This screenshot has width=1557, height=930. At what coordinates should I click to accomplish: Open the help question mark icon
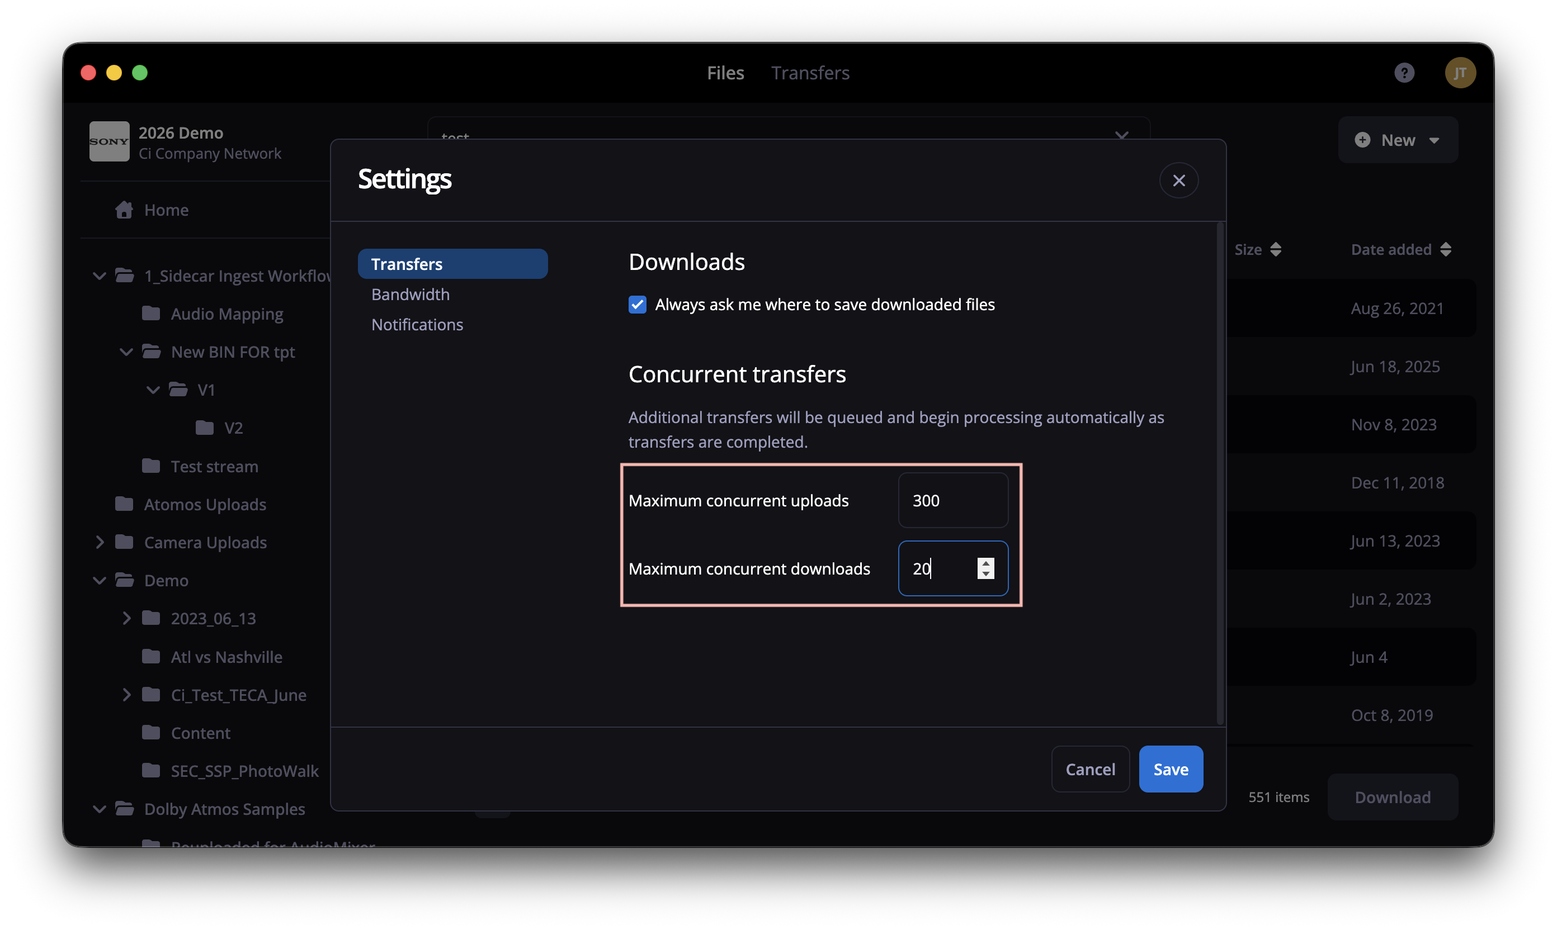click(x=1403, y=73)
